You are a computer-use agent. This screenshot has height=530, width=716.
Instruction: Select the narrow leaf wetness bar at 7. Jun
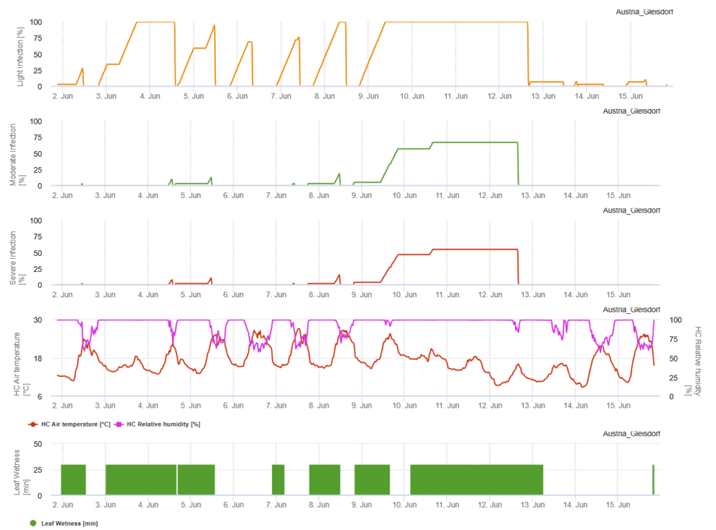click(x=278, y=480)
